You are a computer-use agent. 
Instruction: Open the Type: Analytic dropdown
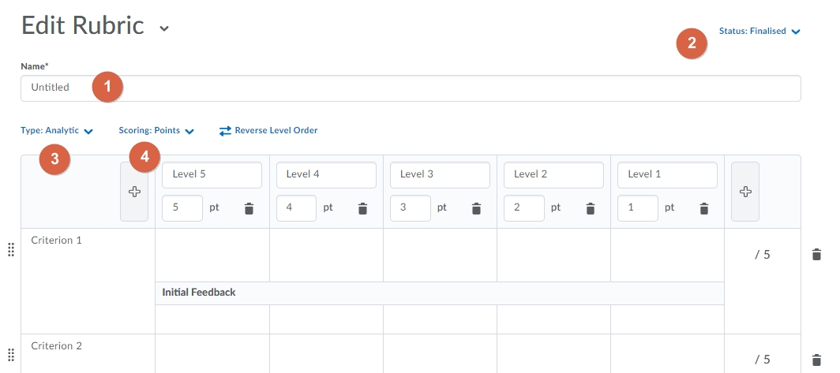[x=57, y=131]
